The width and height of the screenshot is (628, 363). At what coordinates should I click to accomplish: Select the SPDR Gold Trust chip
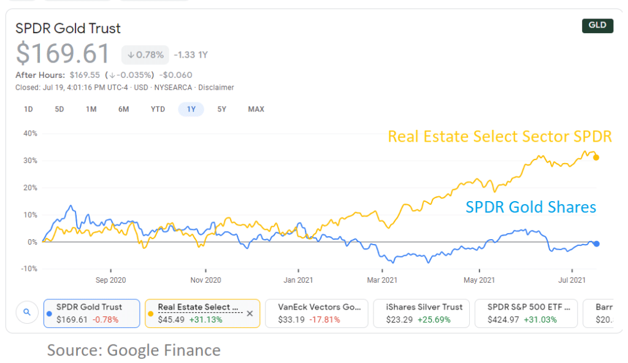point(92,313)
